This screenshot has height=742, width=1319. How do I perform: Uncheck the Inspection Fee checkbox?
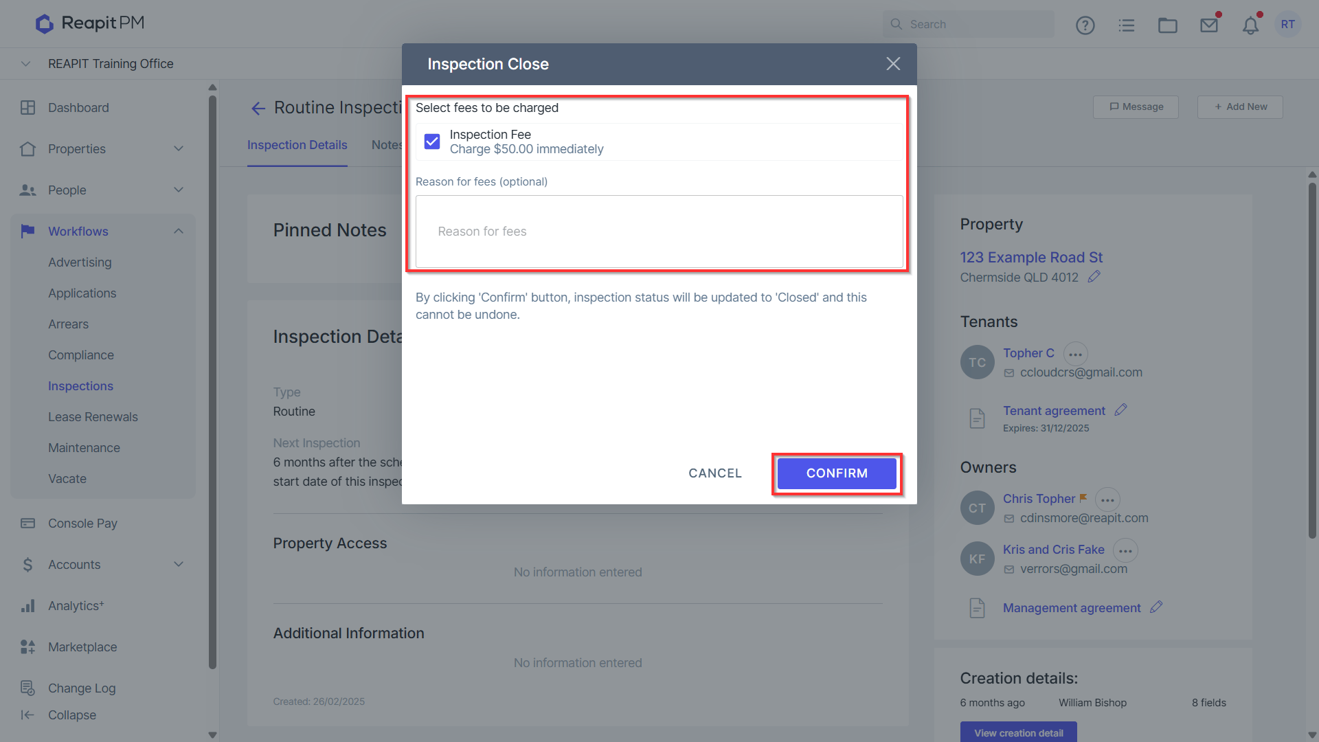(432, 142)
